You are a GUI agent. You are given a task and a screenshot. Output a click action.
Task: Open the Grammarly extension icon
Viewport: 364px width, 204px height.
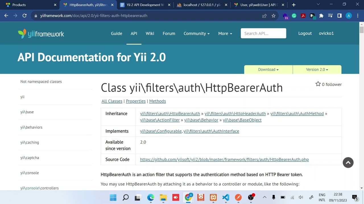pos(294,16)
